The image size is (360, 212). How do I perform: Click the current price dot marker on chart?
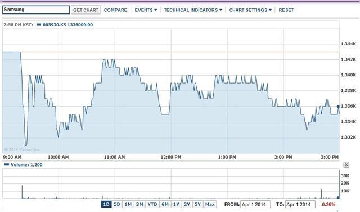pyautogui.click(x=338, y=107)
